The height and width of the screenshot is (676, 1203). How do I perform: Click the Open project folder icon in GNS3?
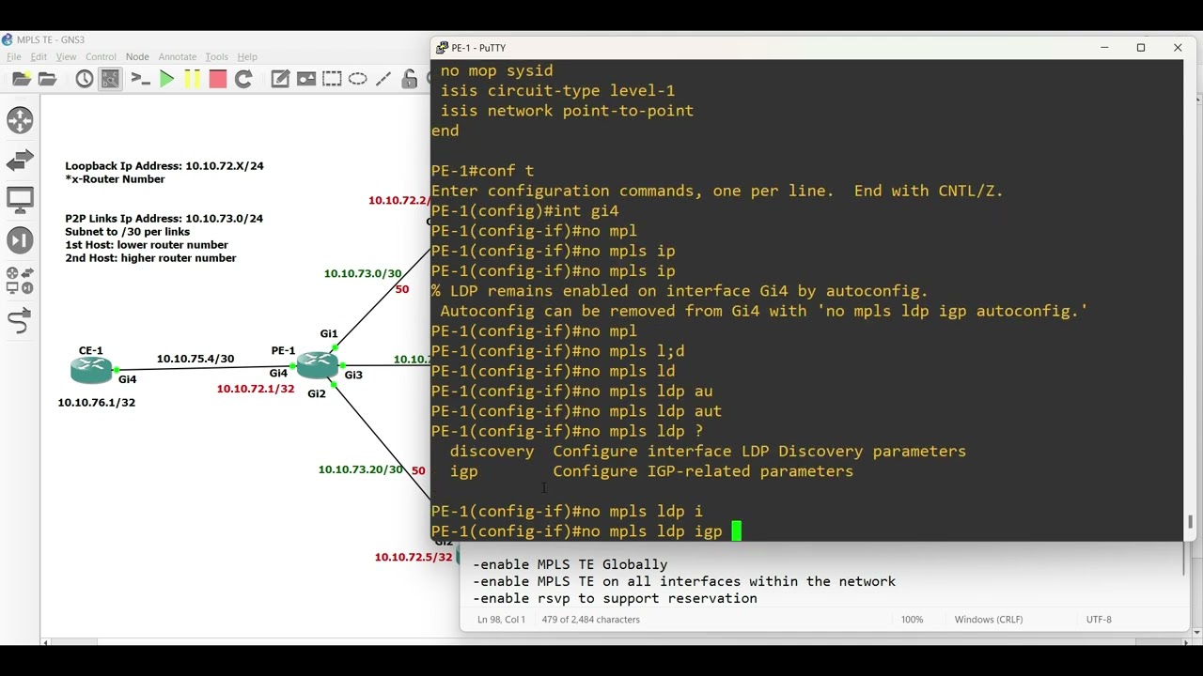[x=47, y=80]
